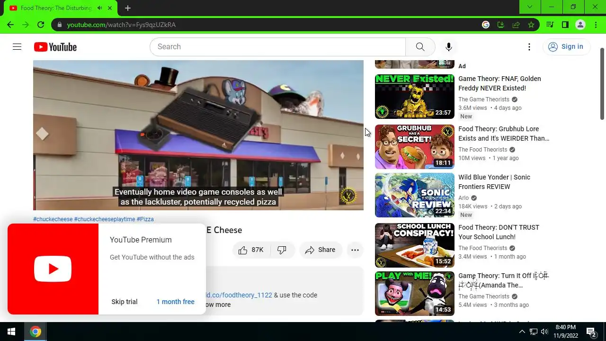The width and height of the screenshot is (606, 341).
Task: Click the install app icon in address bar
Action: click(x=501, y=25)
